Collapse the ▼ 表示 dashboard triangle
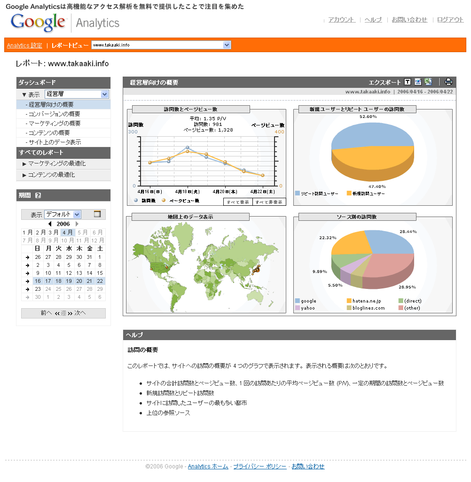Viewport: 471px width, 482px height. (x=24, y=95)
